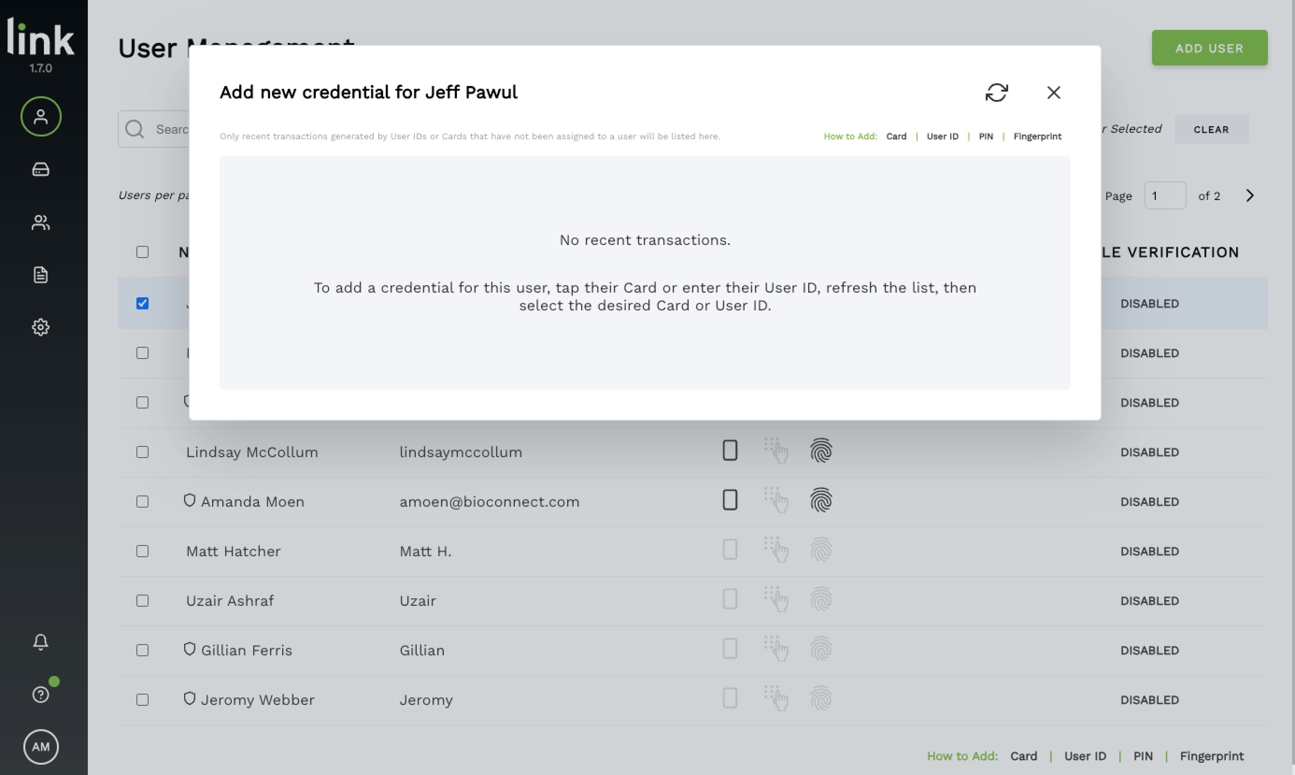
Task: Click fingerprint icon for Amanda Moen
Action: pyautogui.click(x=821, y=500)
